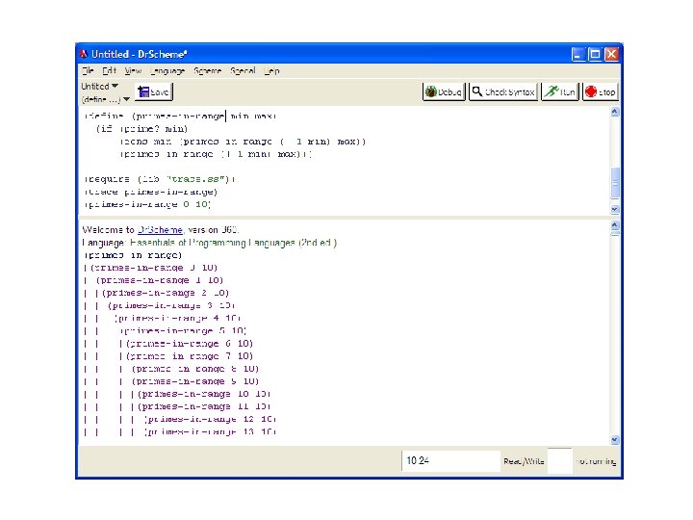The height and width of the screenshot is (520, 693).
Task: Click the Read/Write status label
Action: coord(524,461)
